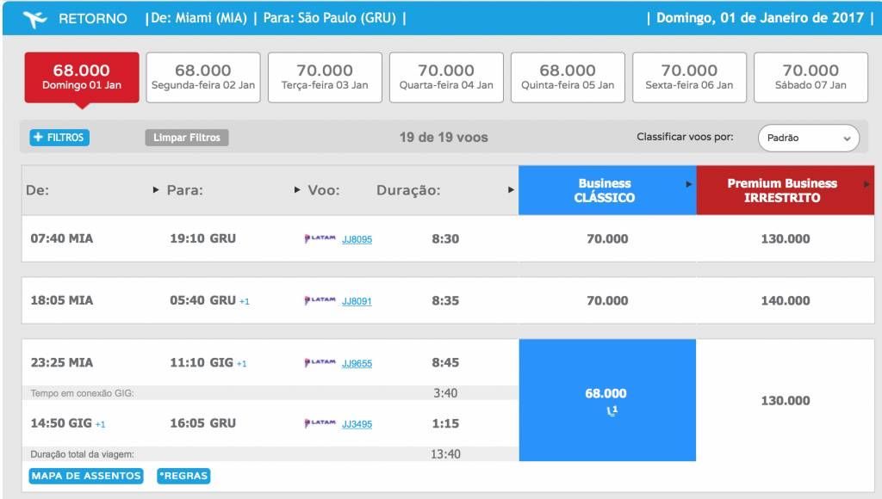Image resolution: width=882 pixels, height=499 pixels.
Task: Click the De: Miami (MIA) header text
Action: click(199, 18)
